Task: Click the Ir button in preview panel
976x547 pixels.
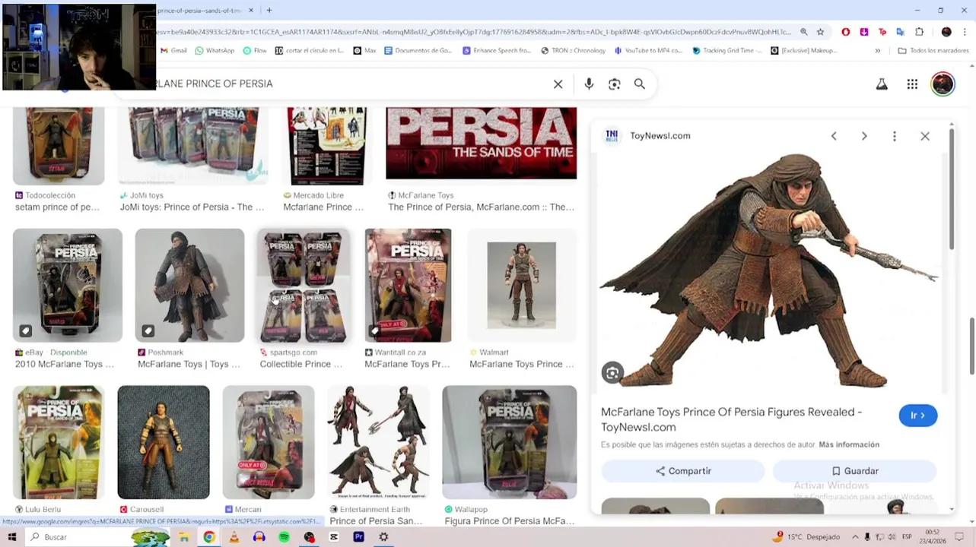Action: [x=917, y=416]
